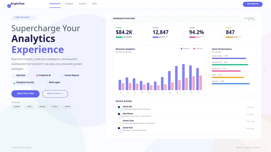Click the tallest October revenue bar
Image resolution: width=271 pixels, height=152 pixels.
coord(183,77)
